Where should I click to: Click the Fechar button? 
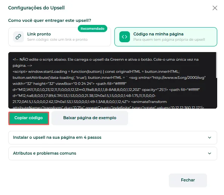188,180
